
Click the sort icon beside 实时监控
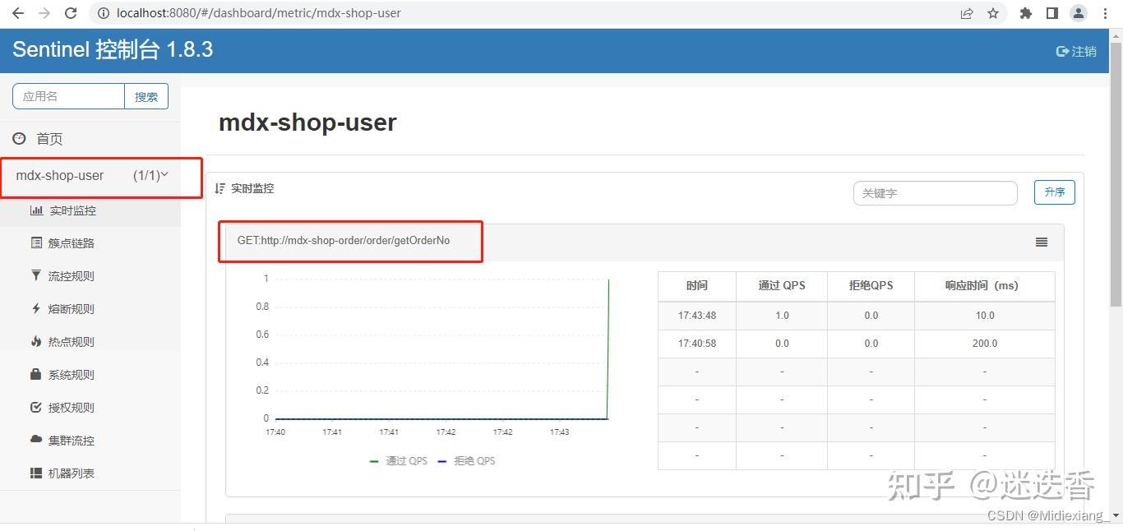coord(220,188)
